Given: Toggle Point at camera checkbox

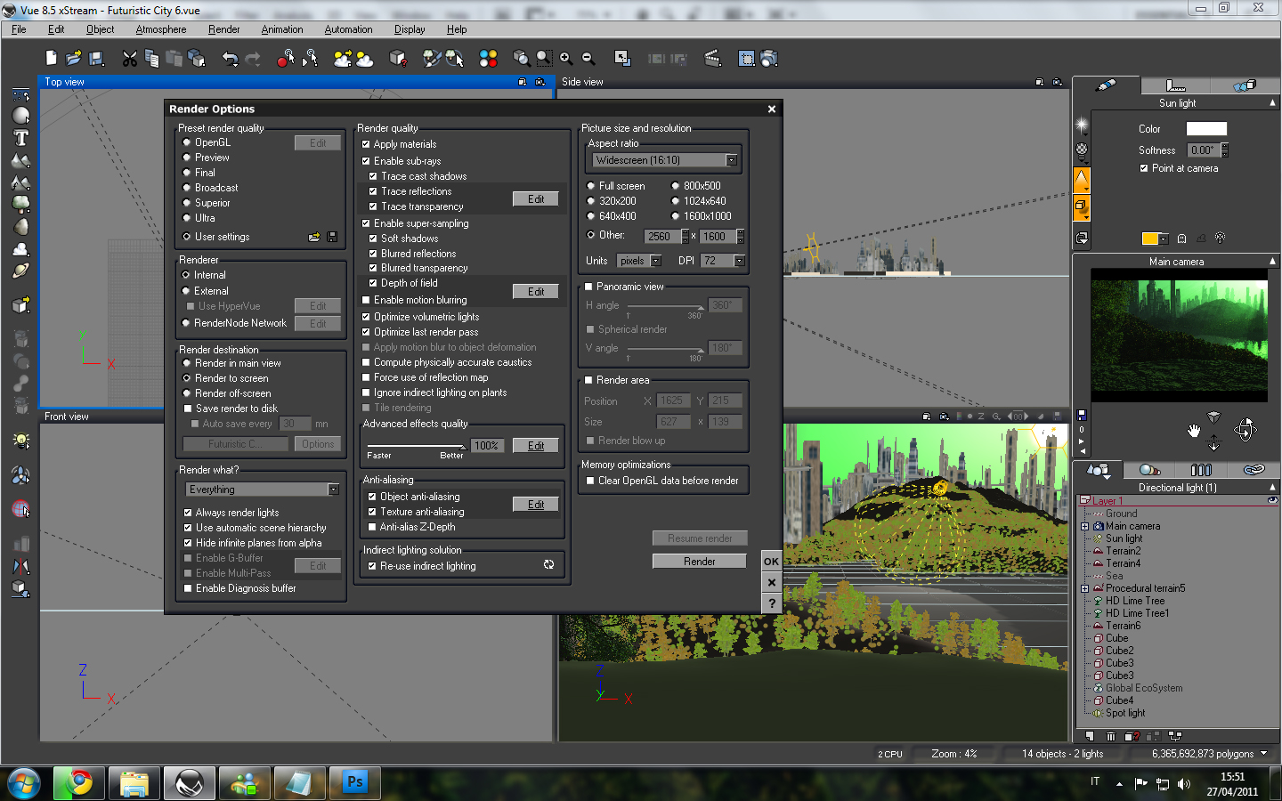Looking at the screenshot, I should [x=1144, y=168].
